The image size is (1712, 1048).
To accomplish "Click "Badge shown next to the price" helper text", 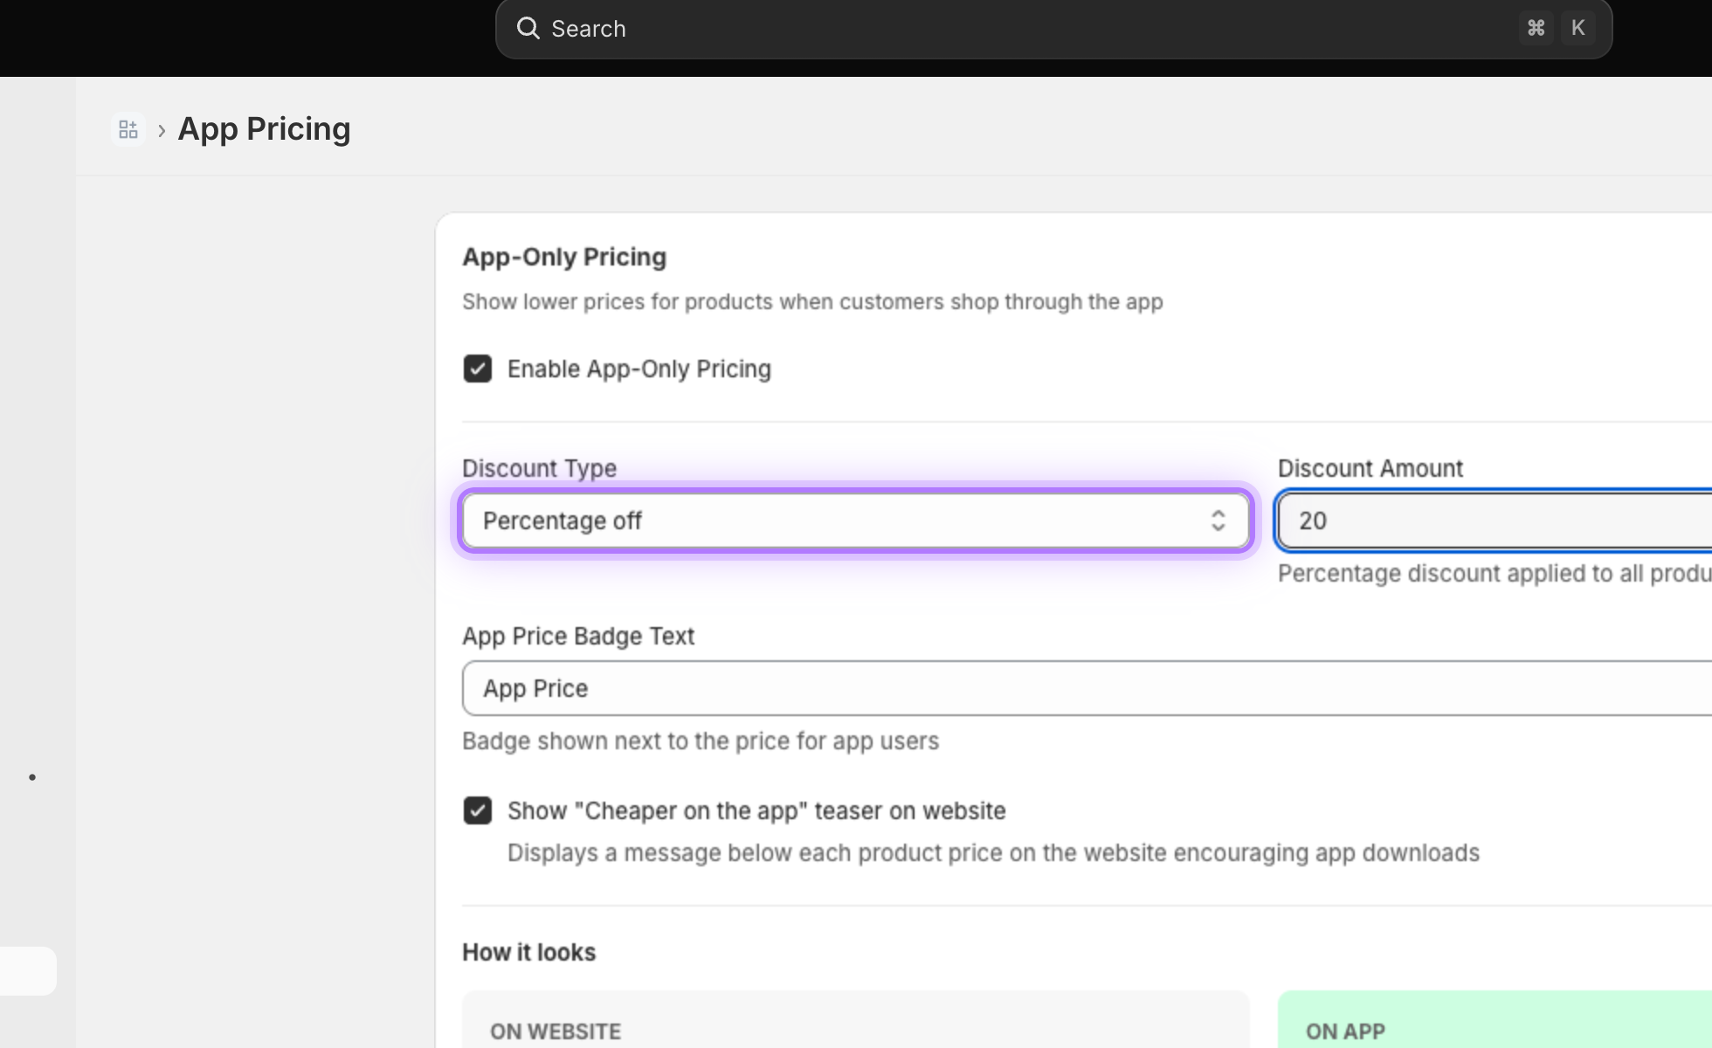I will tap(701, 741).
